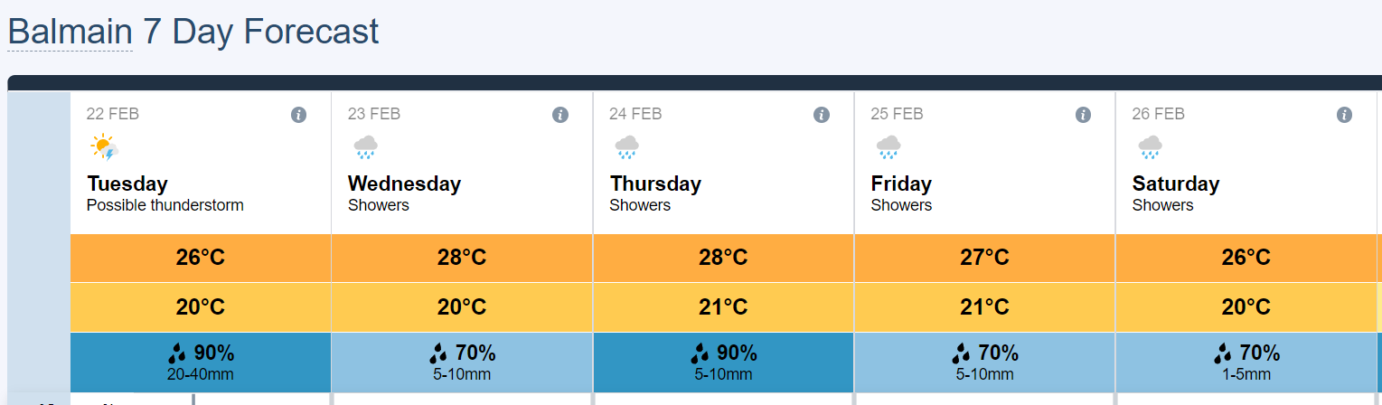Click the raindrop icon in Friday's rain cell
Image resolution: width=1382 pixels, height=405 pixels.
[x=961, y=353]
